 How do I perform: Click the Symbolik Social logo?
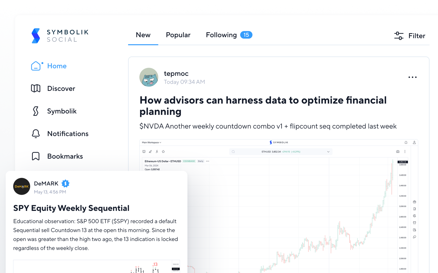[x=60, y=36]
